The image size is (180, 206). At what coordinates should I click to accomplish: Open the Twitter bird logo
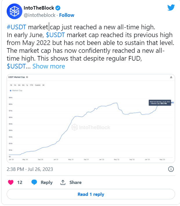click(171, 8)
